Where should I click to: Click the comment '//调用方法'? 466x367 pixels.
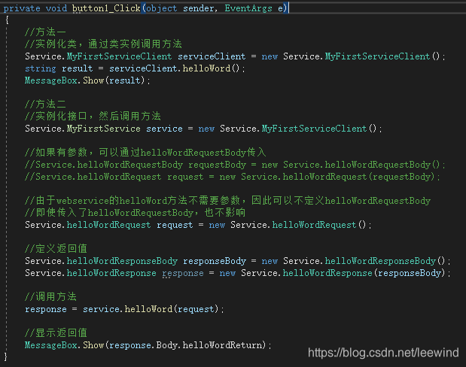point(51,296)
